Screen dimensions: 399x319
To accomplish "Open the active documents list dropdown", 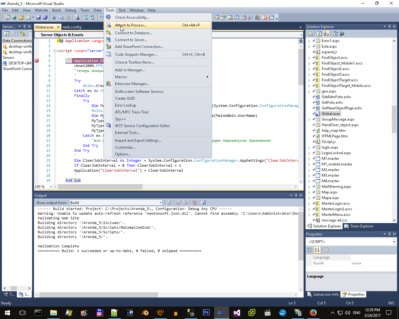I will (300, 27).
